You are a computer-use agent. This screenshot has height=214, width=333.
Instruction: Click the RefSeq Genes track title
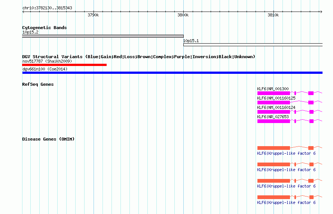point(38,84)
